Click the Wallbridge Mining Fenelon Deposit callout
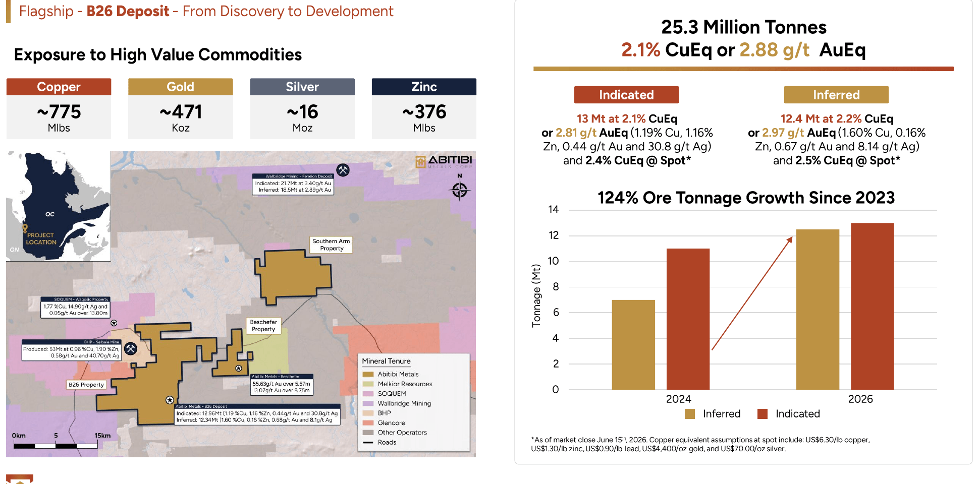The height and width of the screenshot is (484, 979). tap(293, 185)
